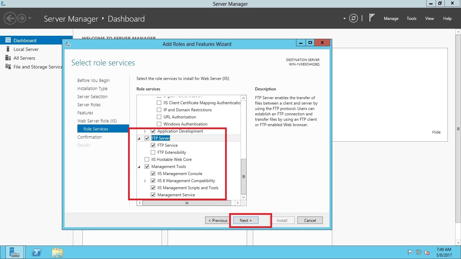This screenshot has height=259, width=461.
Task: Open the dropdown arrow left of Refresh
Action: (x=344, y=19)
